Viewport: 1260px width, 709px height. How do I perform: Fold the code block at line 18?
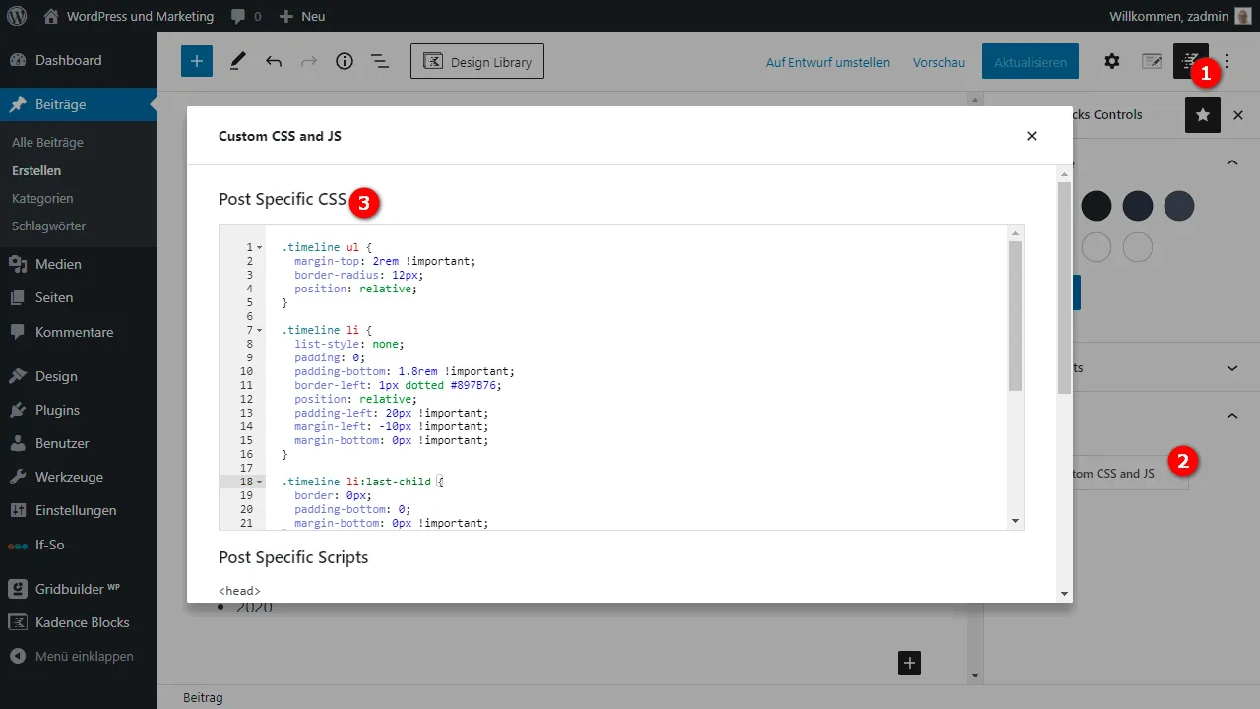(260, 482)
